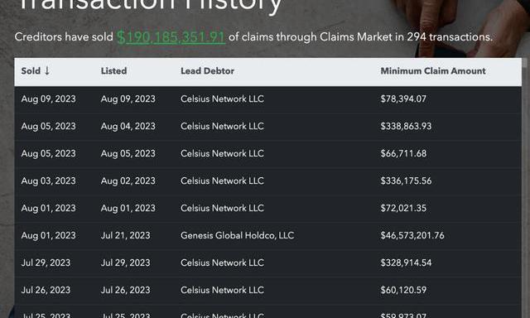This screenshot has height=318, width=530.
Task: Select the transaction sold Jul 29, 2023
Action: (x=267, y=263)
